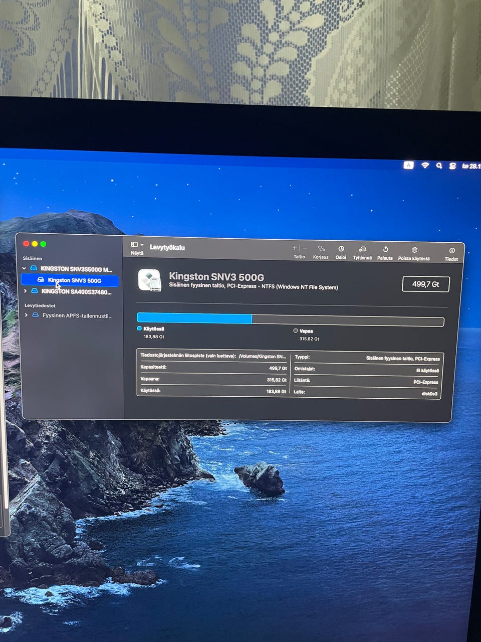481x642 pixels.
Task: Click the blue used portion of usage bar
Action: tap(194, 318)
